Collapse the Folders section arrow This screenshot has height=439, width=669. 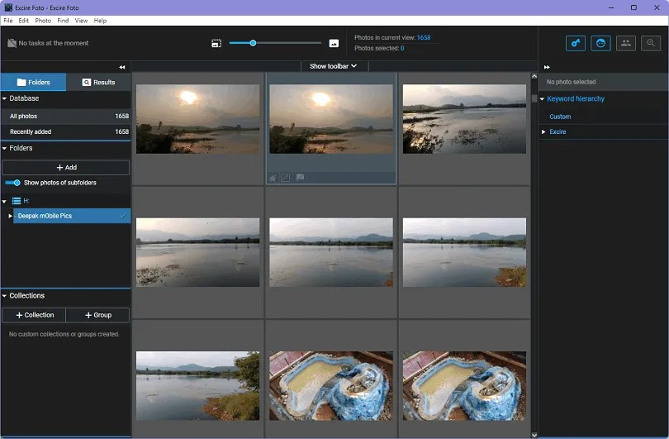4,148
